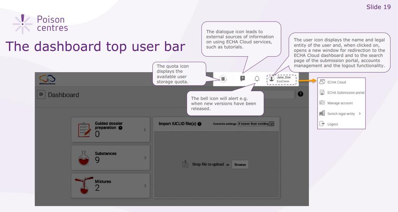The image size is (398, 212).
Task: Click the Logout door icon
Action: point(322,124)
